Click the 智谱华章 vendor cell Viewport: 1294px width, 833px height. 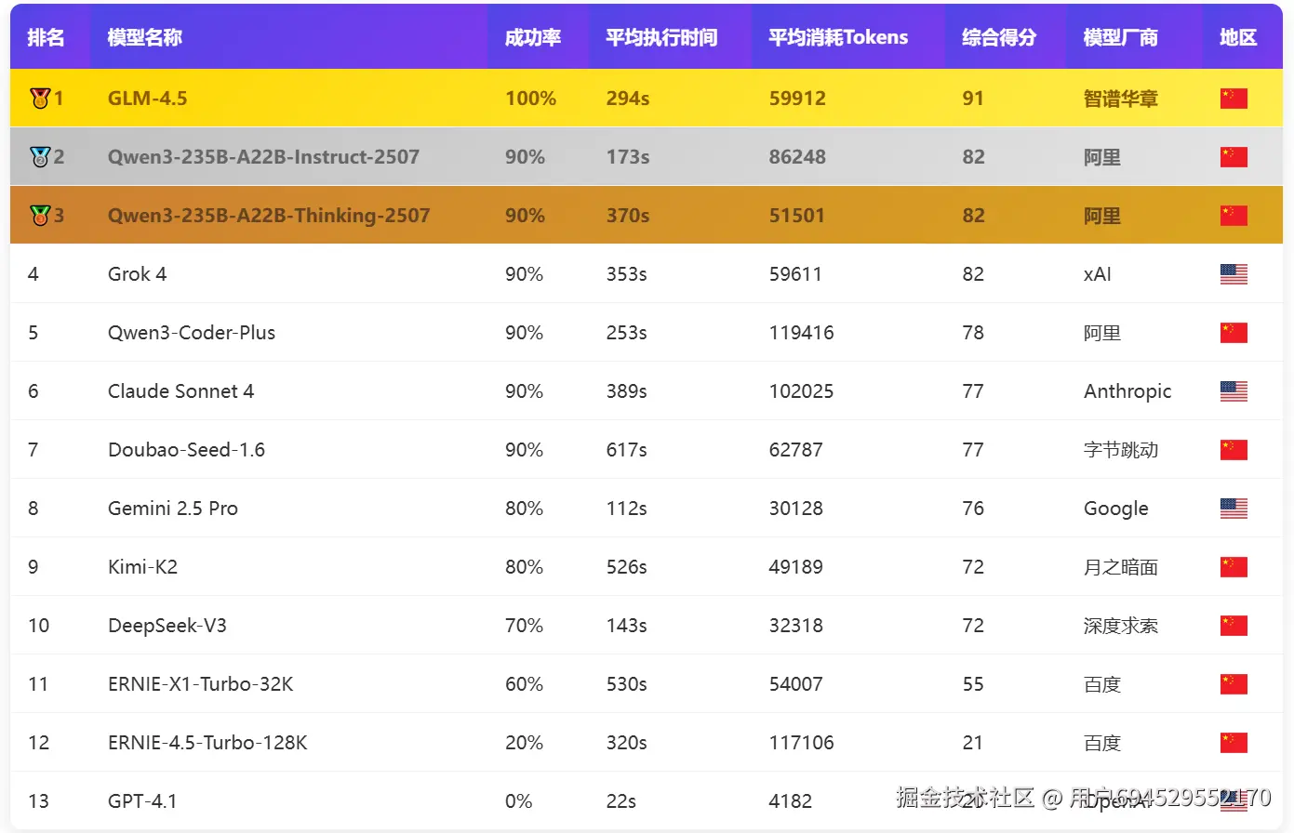(x=1121, y=99)
